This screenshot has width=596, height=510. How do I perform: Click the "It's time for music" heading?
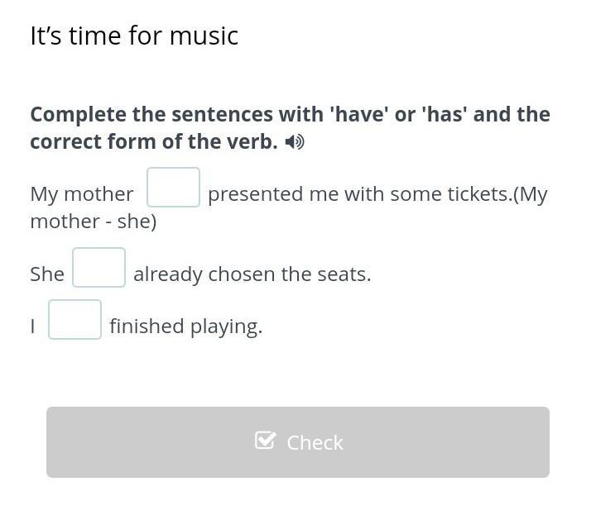coord(134,36)
